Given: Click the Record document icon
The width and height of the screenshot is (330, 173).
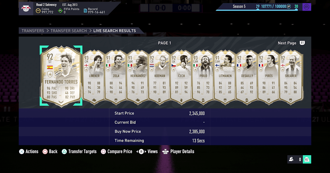Looking at the screenshot, I should point(85,11).
